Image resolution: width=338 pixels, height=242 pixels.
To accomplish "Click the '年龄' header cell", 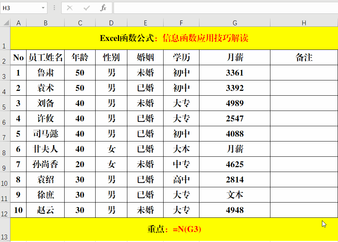I will pos(80,57).
